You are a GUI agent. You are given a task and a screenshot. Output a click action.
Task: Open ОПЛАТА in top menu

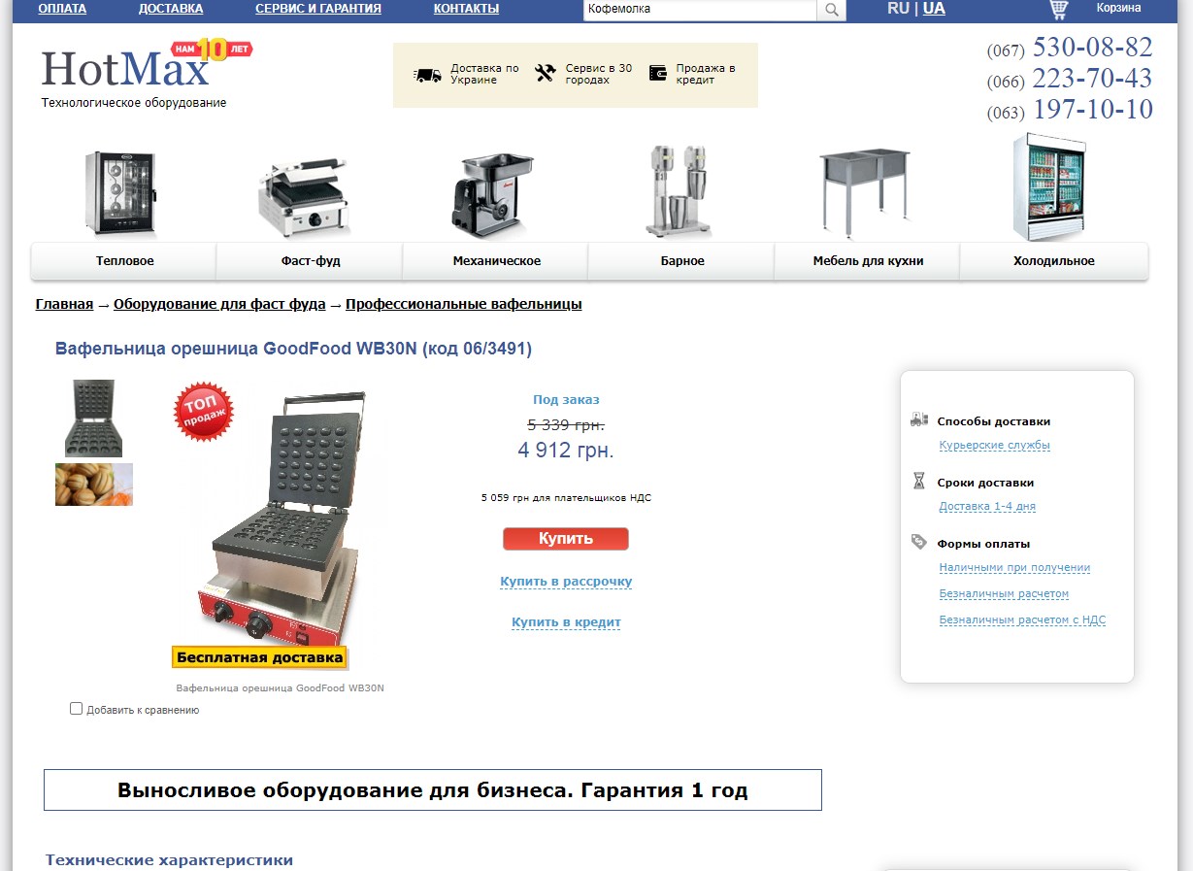point(62,9)
